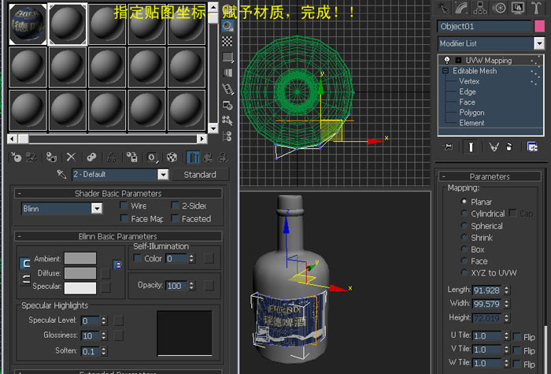
Task: Click the Diffuse color swatch
Action: point(80,272)
